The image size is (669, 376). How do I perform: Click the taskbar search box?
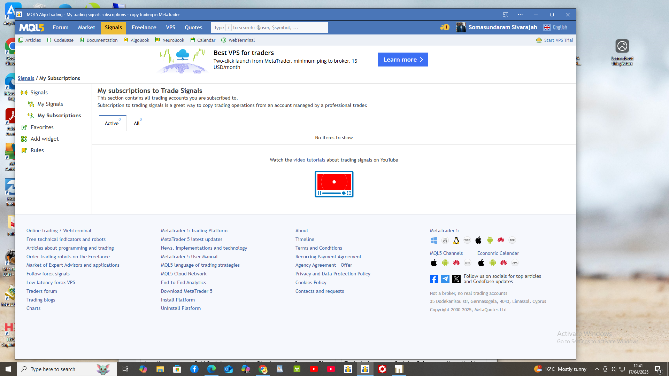[67, 369]
